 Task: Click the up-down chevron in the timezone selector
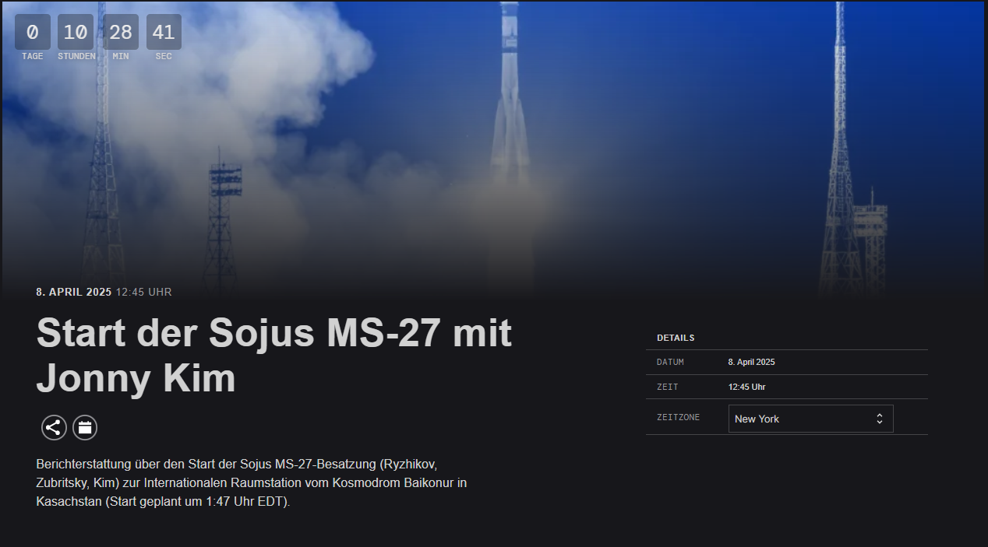coord(879,419)
